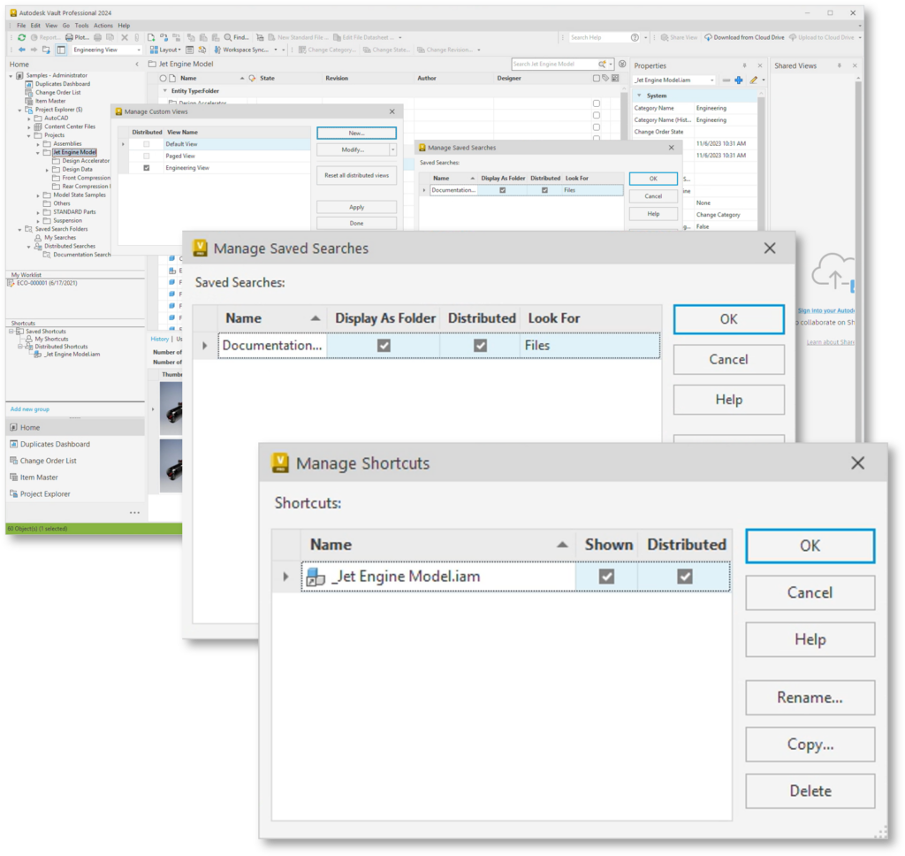Viewport: 905px width, 856px height.
Task: Toggle Display As Folder in small Manage Saved Searches
Action: (x=503, y=190)
